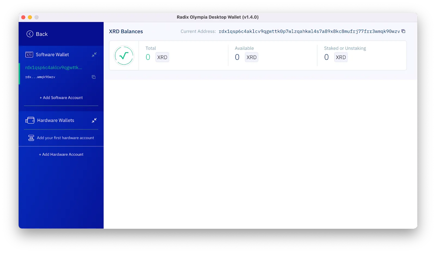Copy the Current Address icon
Image resolution: width=436 pixels, height=253 pixels.
pyautogui.click(x=403, y=31)
